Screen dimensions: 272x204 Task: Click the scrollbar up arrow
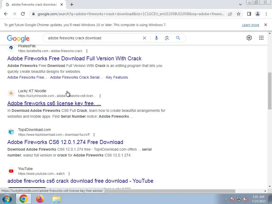coord(270,33)
